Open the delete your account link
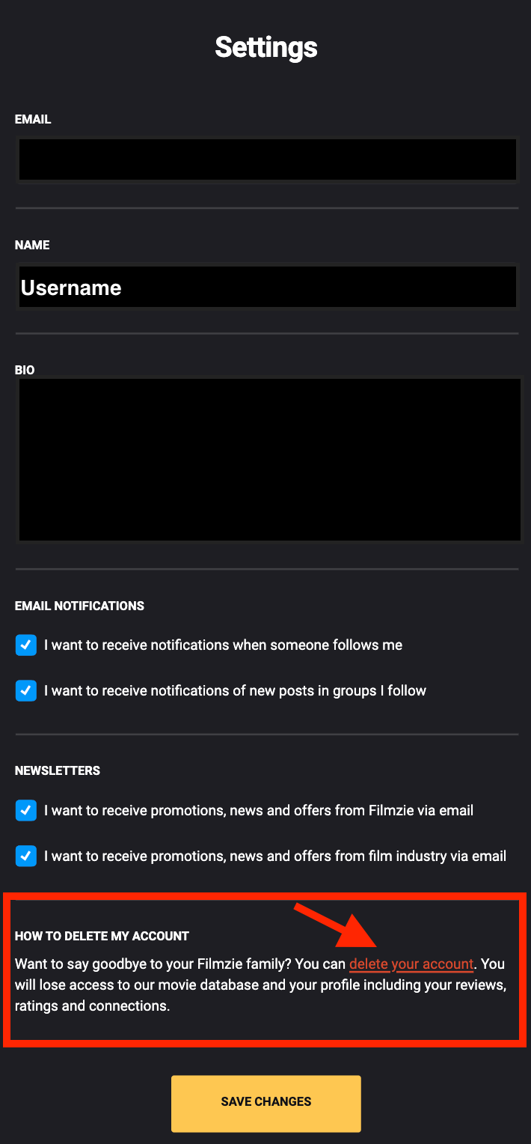 (411, 964)
